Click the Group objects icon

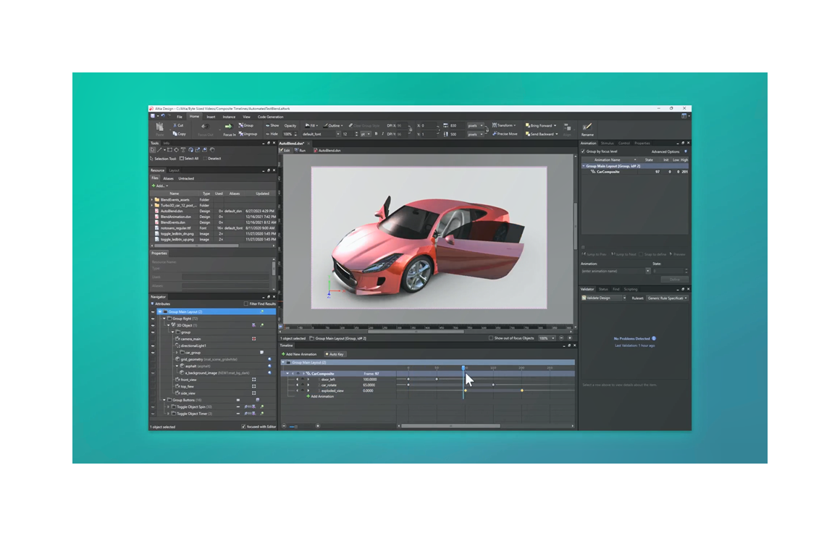pyautogui.click(x=240, y=125)
